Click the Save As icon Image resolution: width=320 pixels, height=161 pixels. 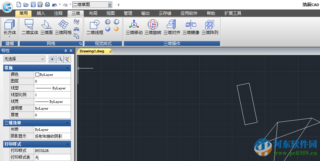[40, 4]
